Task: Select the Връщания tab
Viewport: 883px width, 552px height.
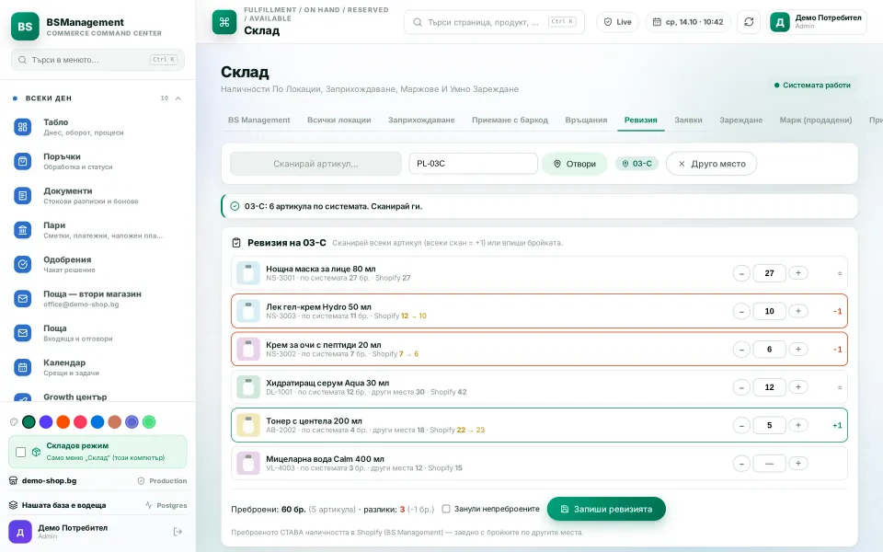Action: pyautogui.click(x=586, y=120)
